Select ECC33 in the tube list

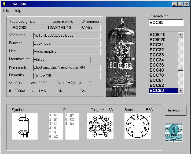[163, 55]
